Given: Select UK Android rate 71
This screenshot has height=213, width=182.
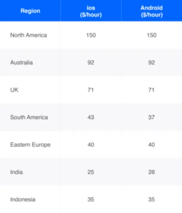Looking at the screenshot, I should [151, 90].
